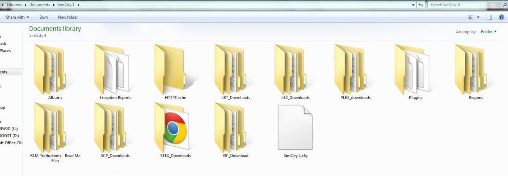Image resolution: width=508 pixels, height=176 pixels.
Task: Click the refresh button beside address bar
Action: (x=421, y=5)
